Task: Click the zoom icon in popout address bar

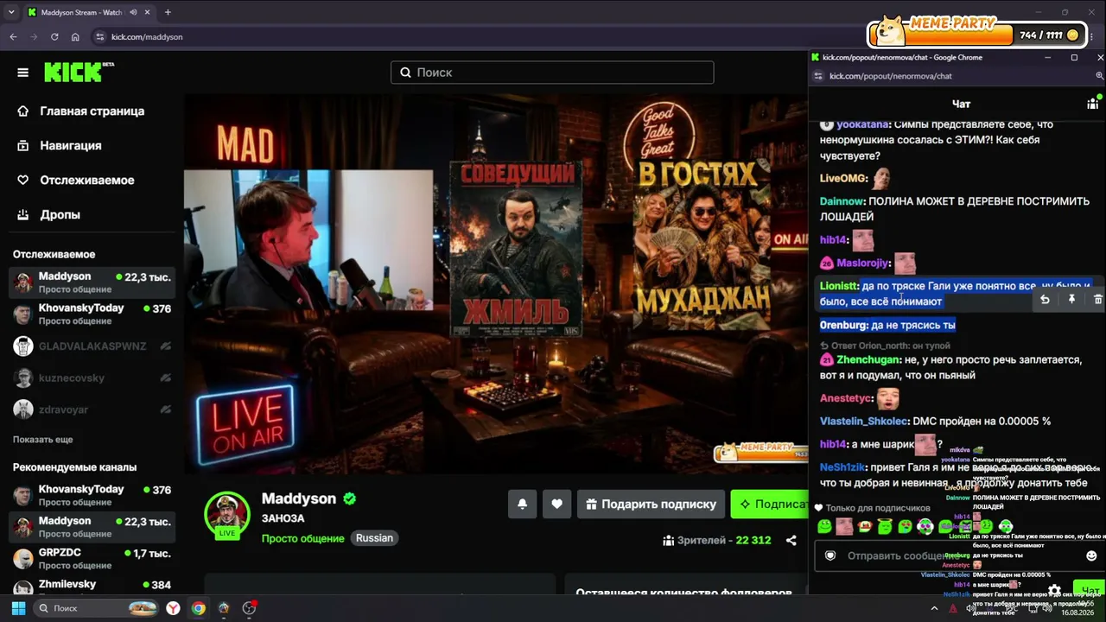Action: pyautogui.click(x=1099, y=76)
